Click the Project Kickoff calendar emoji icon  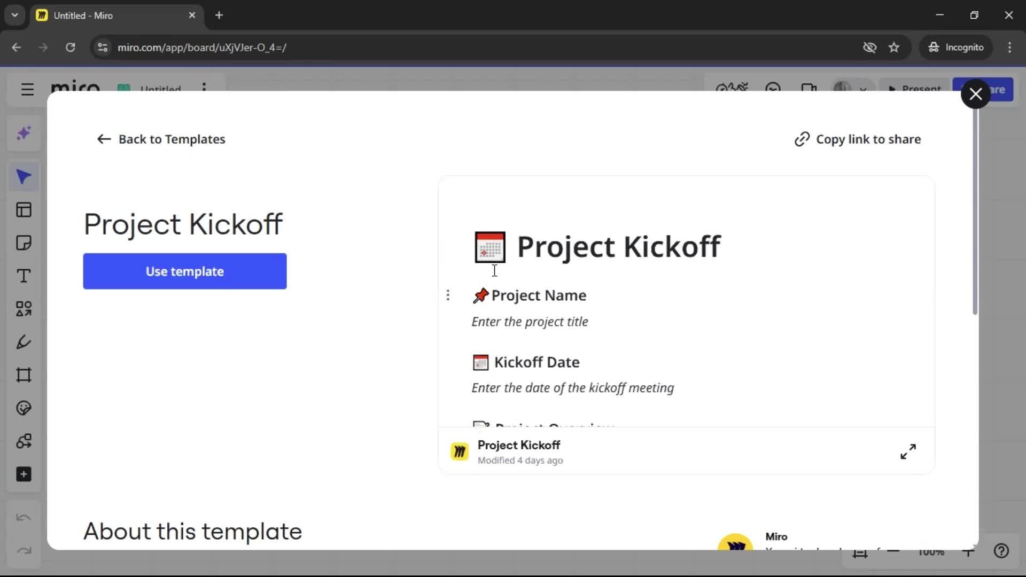click(490, 247)
